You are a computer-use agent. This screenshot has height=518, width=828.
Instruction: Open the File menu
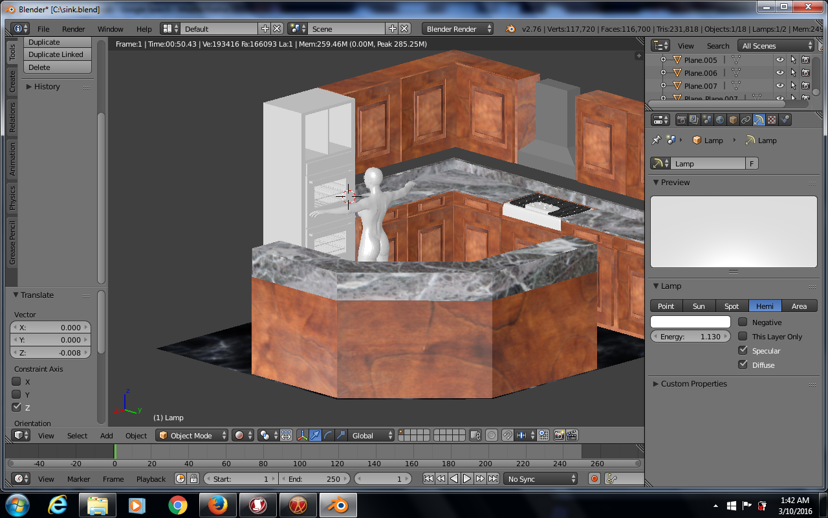(43, 29)
